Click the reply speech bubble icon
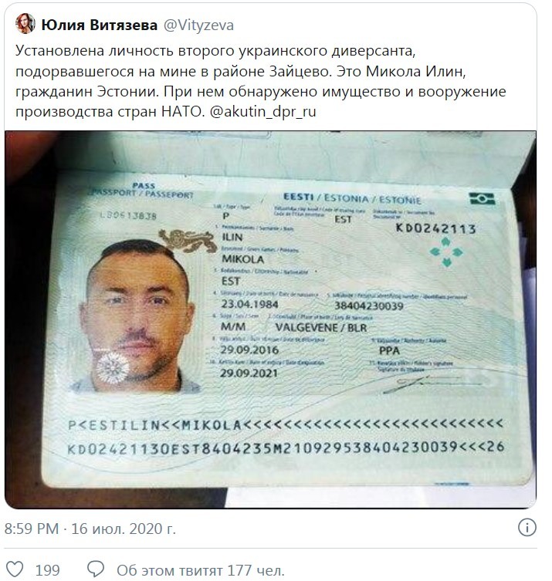This screenshot has height=581, width=552. point(96,569)
